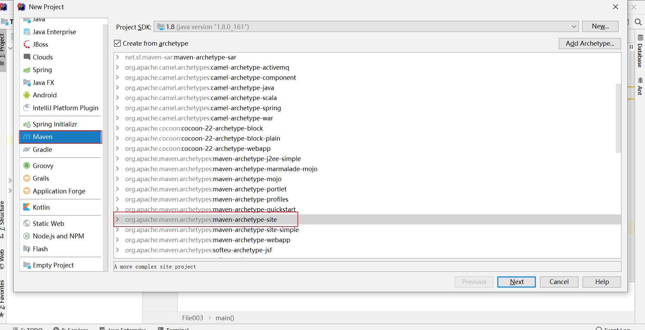Image resolution: width=645 pixels, height=330 pixels.
Task: Click the Cancel button
Action: coord(559,282)
